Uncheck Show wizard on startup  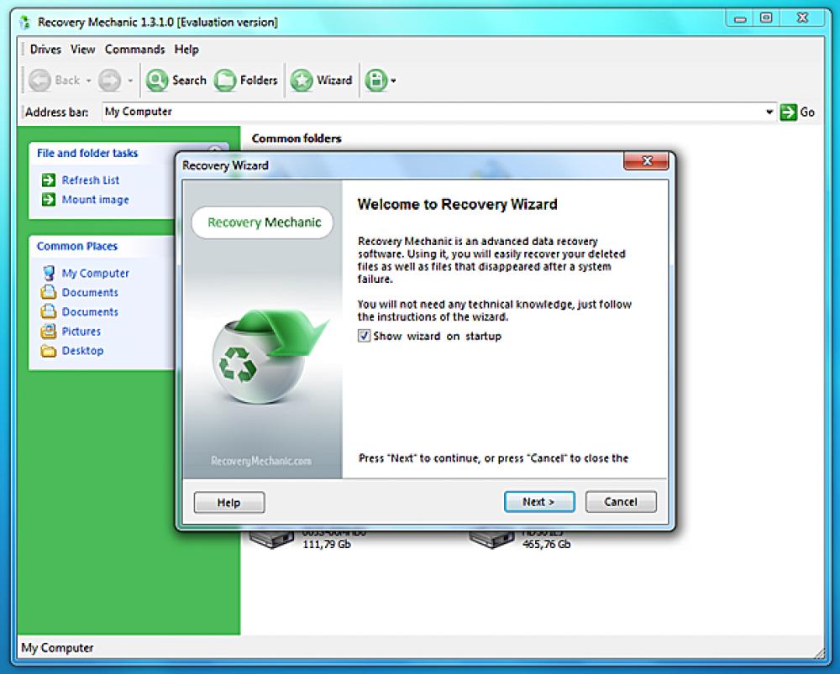(365, 336)
